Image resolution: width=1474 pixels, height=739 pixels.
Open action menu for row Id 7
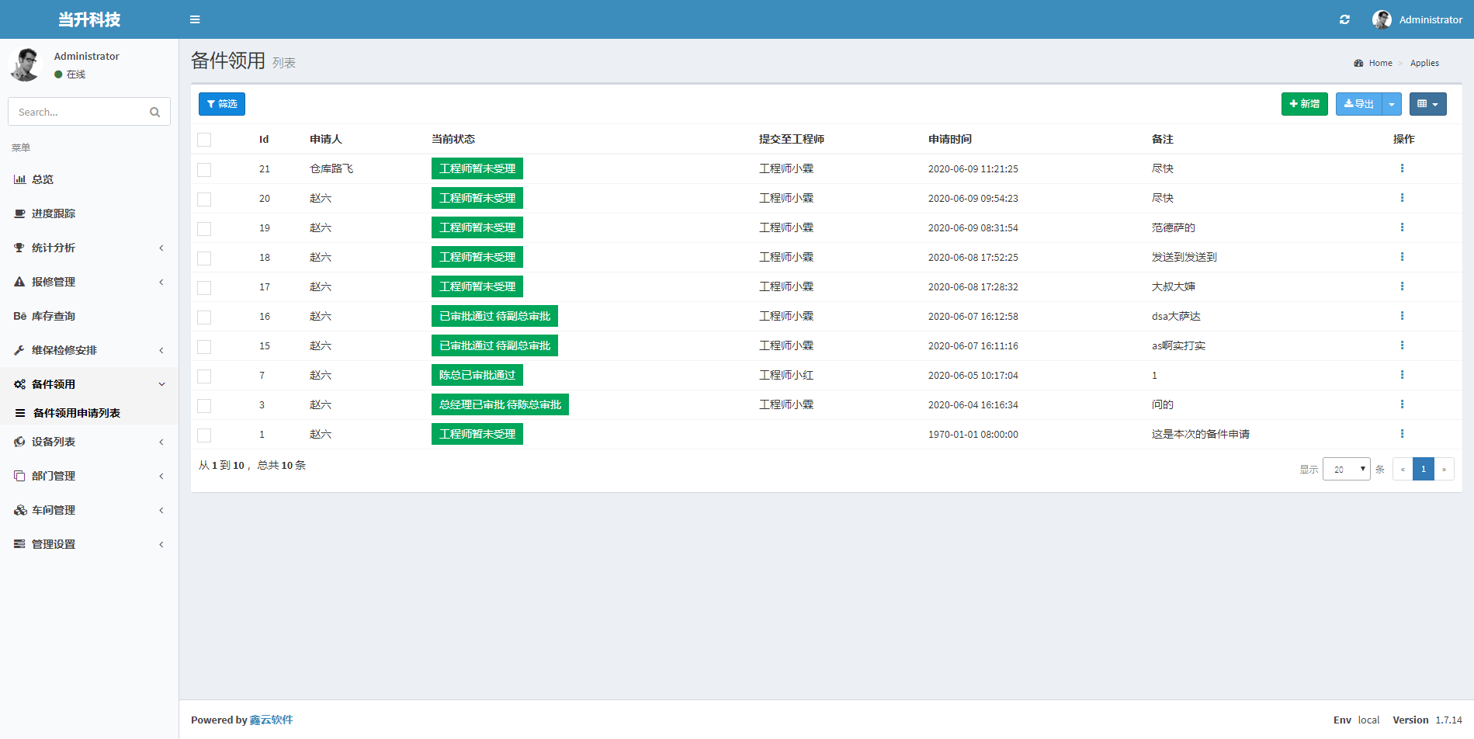1402,375
